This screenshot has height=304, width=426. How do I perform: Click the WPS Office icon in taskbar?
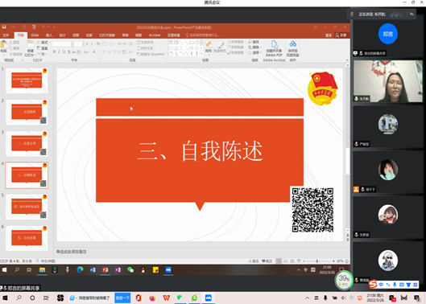pyautogui.click(x=166, y=298)
